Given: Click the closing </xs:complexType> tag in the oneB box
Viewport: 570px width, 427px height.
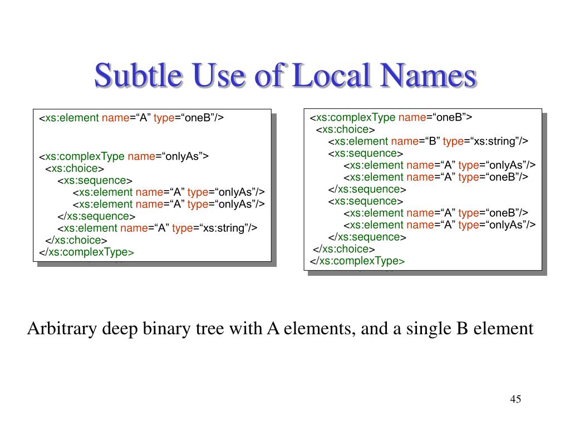Looking at the screenshot, I should (x=357, y=261).
